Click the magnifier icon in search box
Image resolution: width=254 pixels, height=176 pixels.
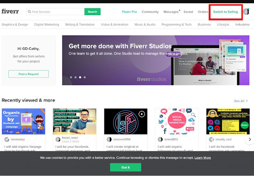tap(29, 12)
